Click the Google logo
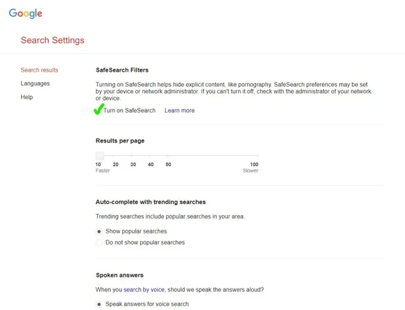The image size is (405, 310). (x=26, y=13)
